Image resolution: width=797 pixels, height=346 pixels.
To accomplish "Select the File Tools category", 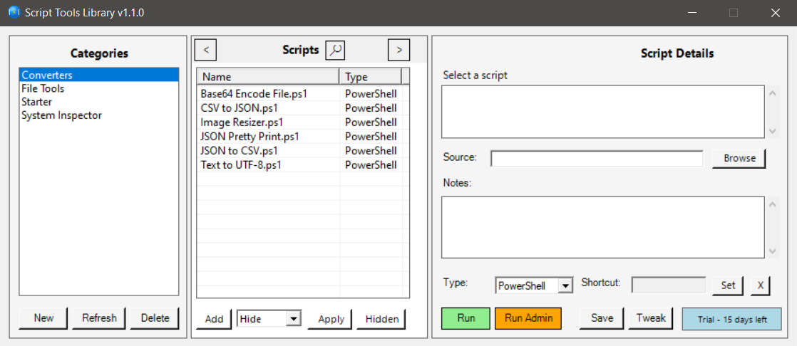I will (x=99, y=88).
